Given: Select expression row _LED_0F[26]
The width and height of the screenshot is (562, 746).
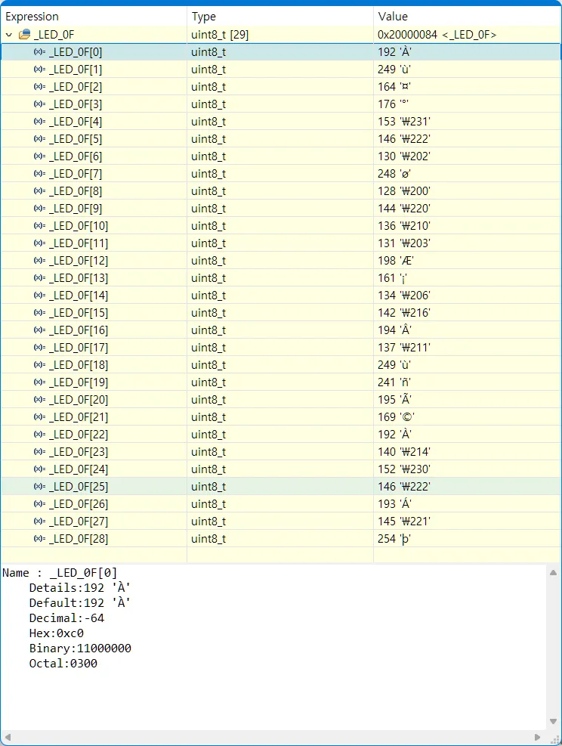Looking at the screenshot, I should tap(280, 504).
